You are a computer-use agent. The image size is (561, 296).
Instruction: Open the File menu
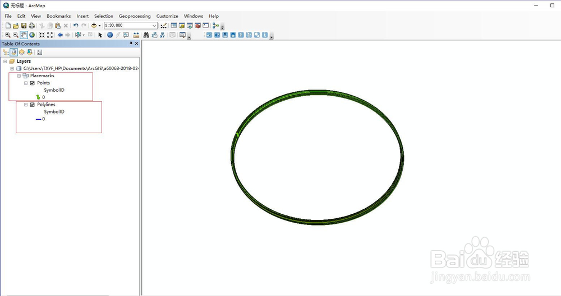point(8,16)
